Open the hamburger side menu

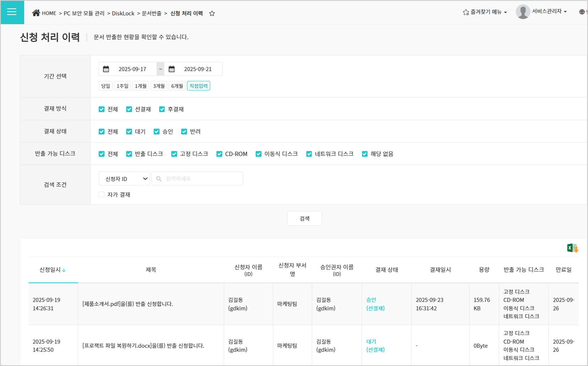click(12, 12)
